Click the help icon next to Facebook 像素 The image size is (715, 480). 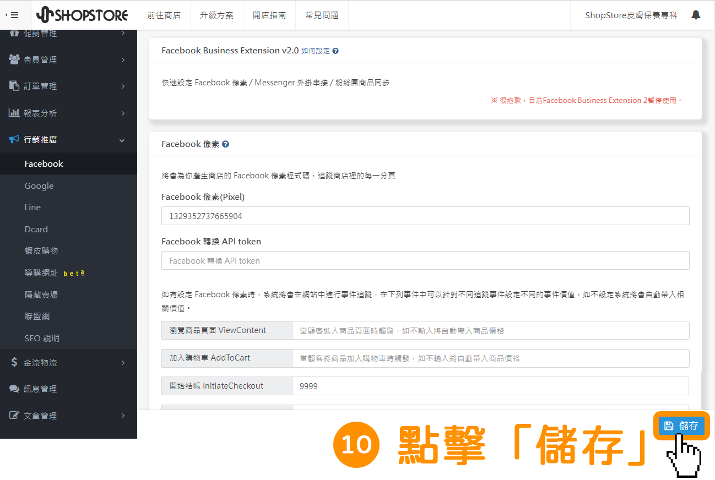(225, 144)
